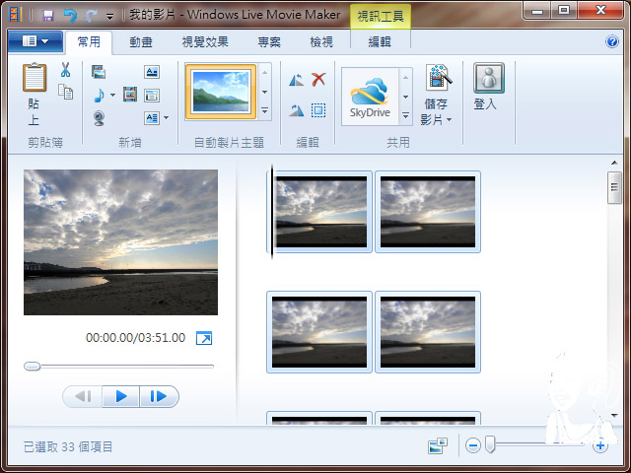Share to SkyDrive

(x=370, y=97)
